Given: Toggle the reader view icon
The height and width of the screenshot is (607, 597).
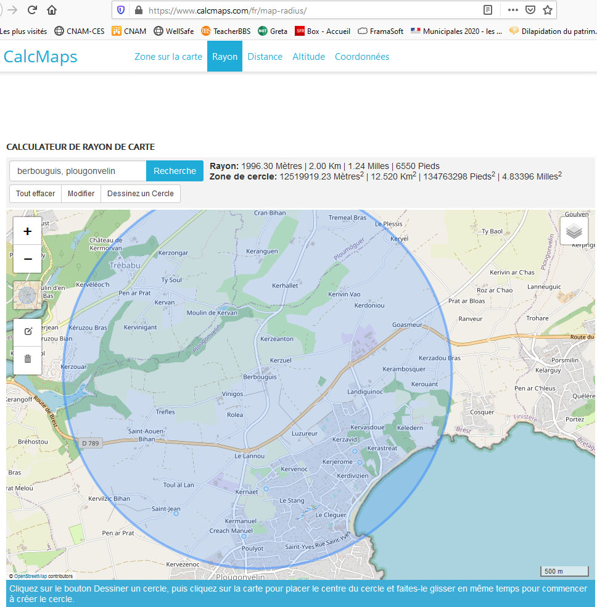Looking at the screenshot, I should [x=488, y=10].
